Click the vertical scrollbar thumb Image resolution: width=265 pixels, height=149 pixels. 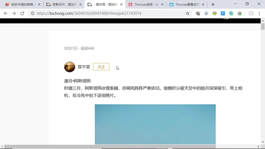click(263, 27)
